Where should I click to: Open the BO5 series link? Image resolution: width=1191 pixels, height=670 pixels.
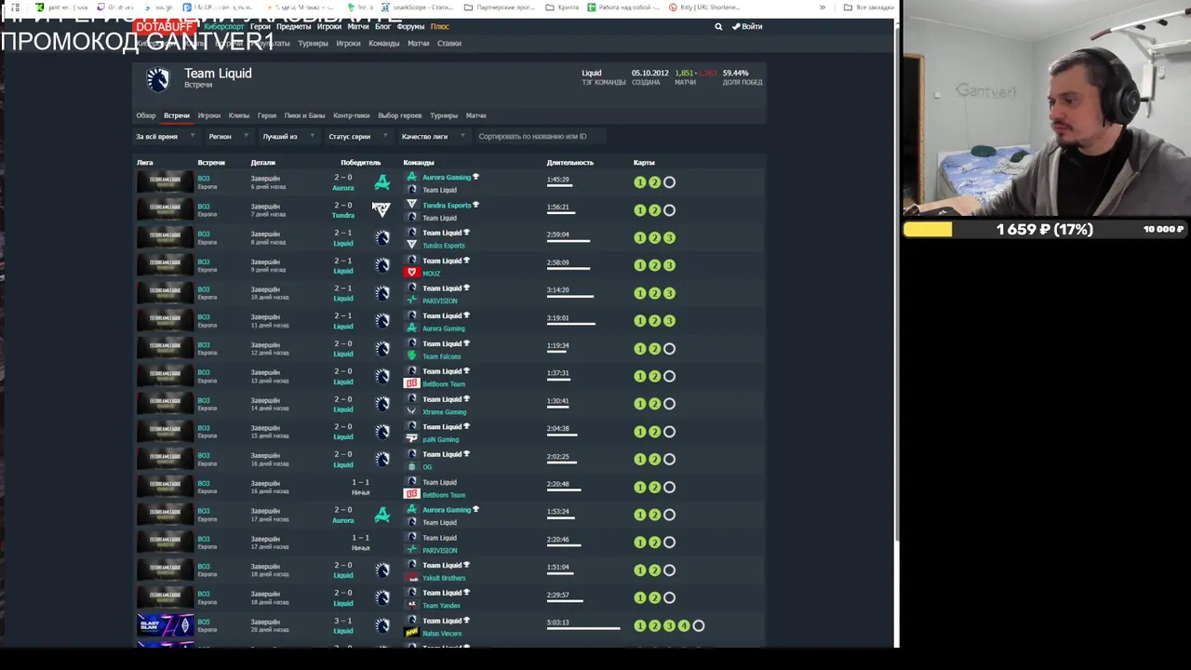[204, 622]
